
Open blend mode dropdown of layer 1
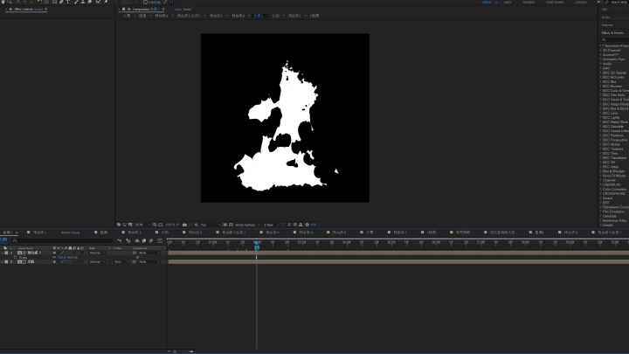[x=98, y=253]
